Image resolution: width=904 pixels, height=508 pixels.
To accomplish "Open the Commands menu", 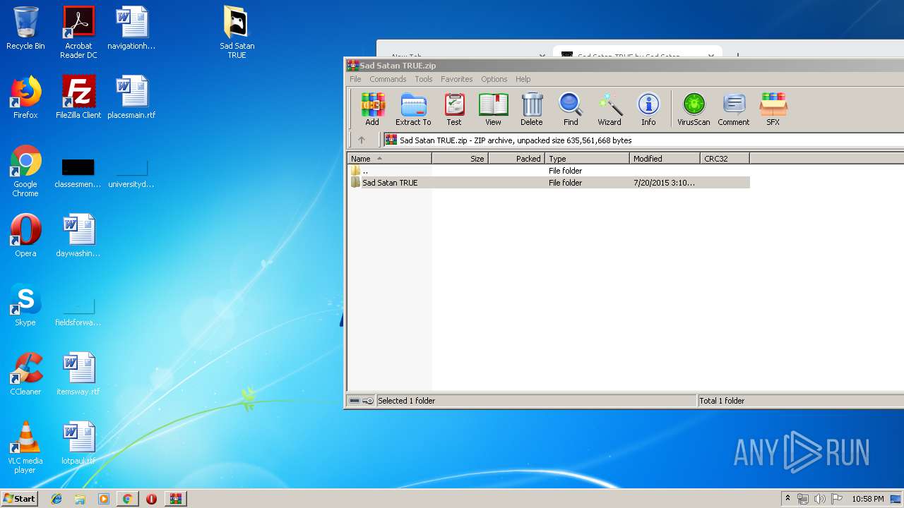I will click(388, 79).
